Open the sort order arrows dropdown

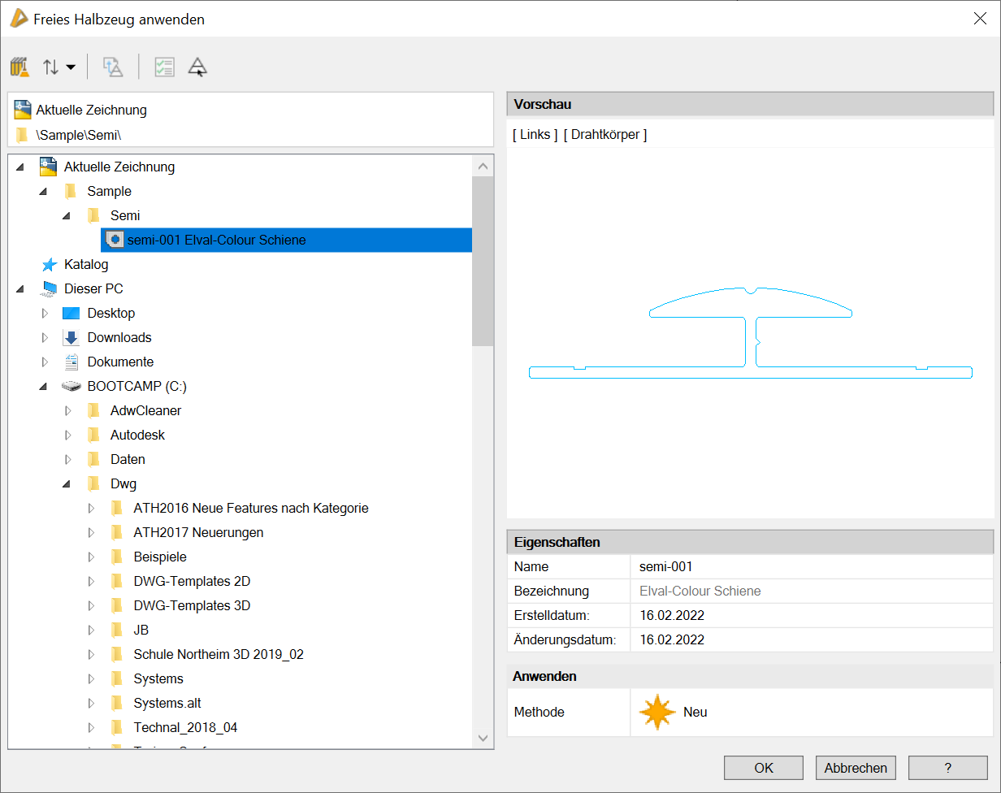click(59, 67)
